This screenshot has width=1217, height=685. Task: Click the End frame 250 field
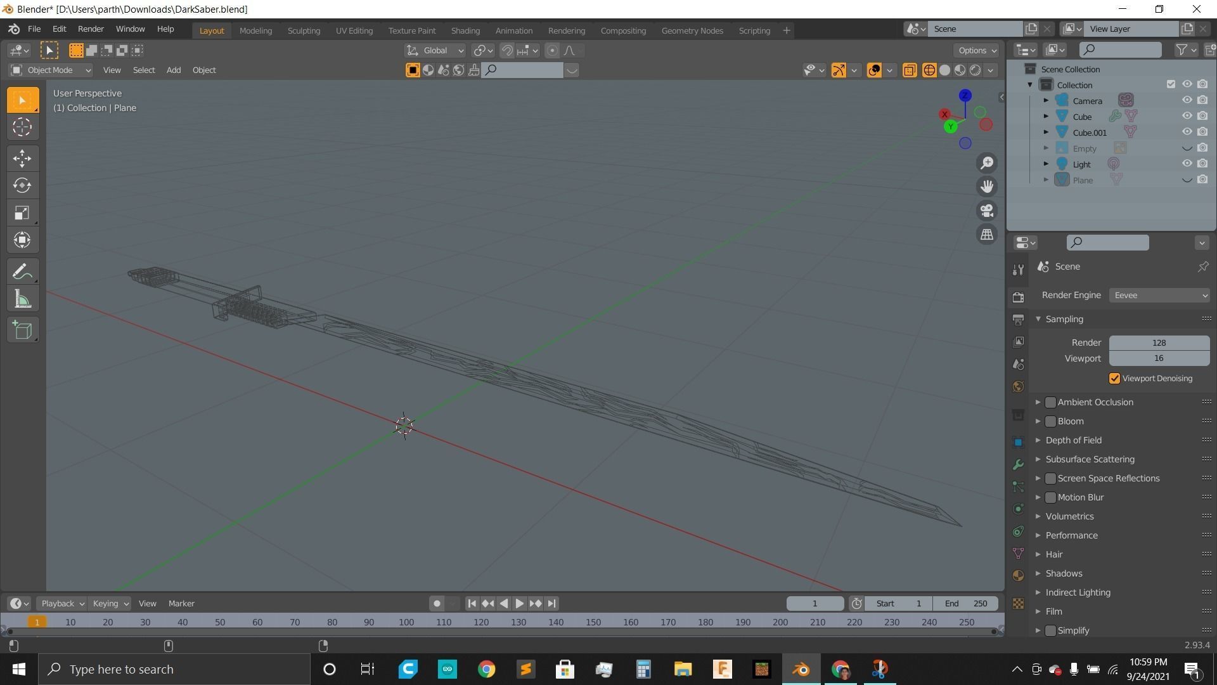coord(965,603)
